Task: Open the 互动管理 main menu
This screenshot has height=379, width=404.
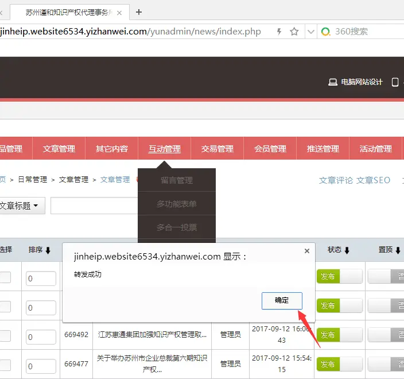Action: coord(165,149)
